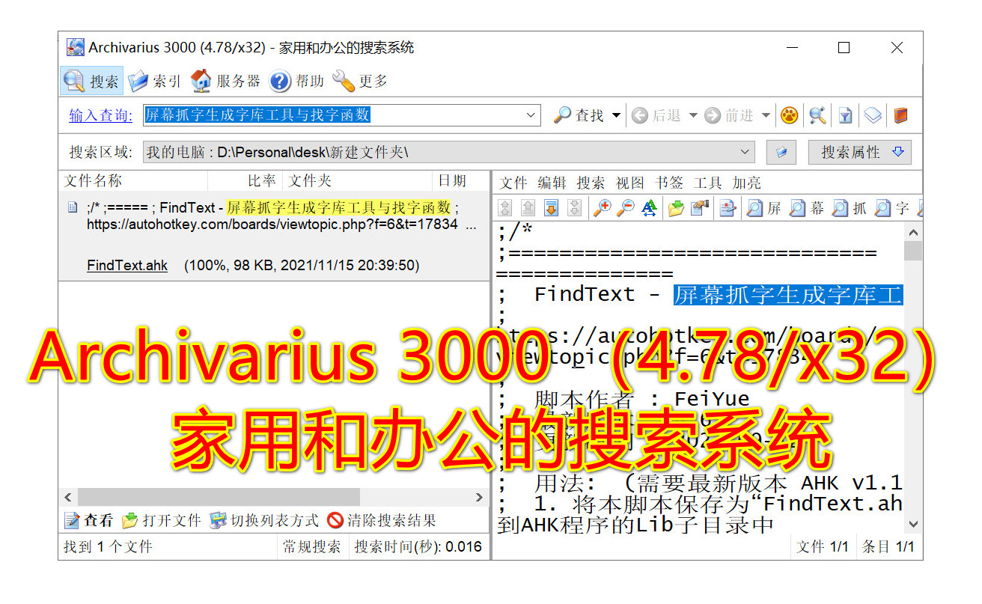Screen dimensions: 982x604
Task: Click the orange book icon
Action: [x=900, y=115]
